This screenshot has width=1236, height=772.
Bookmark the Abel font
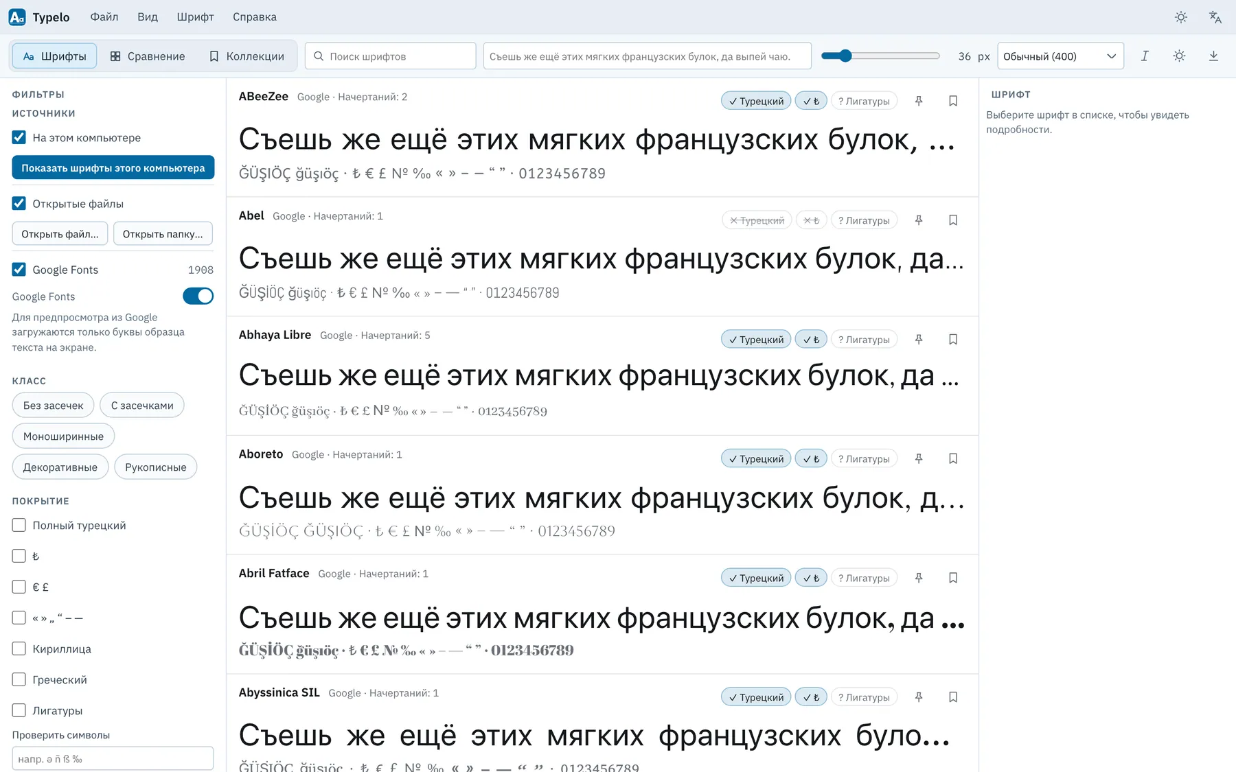click(953, 220)
